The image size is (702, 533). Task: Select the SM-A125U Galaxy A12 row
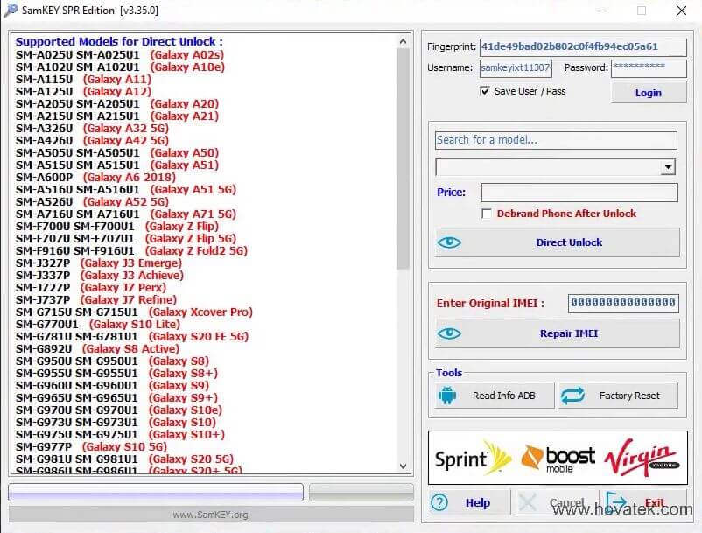84,92
